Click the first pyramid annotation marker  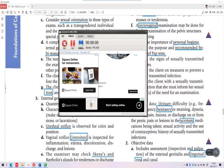tap(209, 35)
